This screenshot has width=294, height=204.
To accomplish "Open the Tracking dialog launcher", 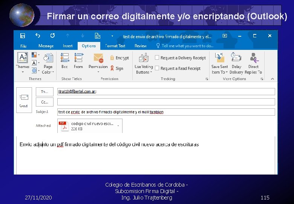I will (207, 79).
